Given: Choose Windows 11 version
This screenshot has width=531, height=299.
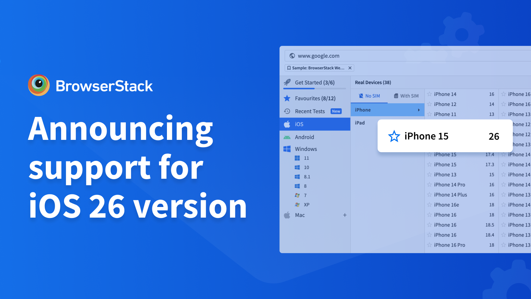Looking at the screenshot, I should pyautogui.click(x=306, y=158).
